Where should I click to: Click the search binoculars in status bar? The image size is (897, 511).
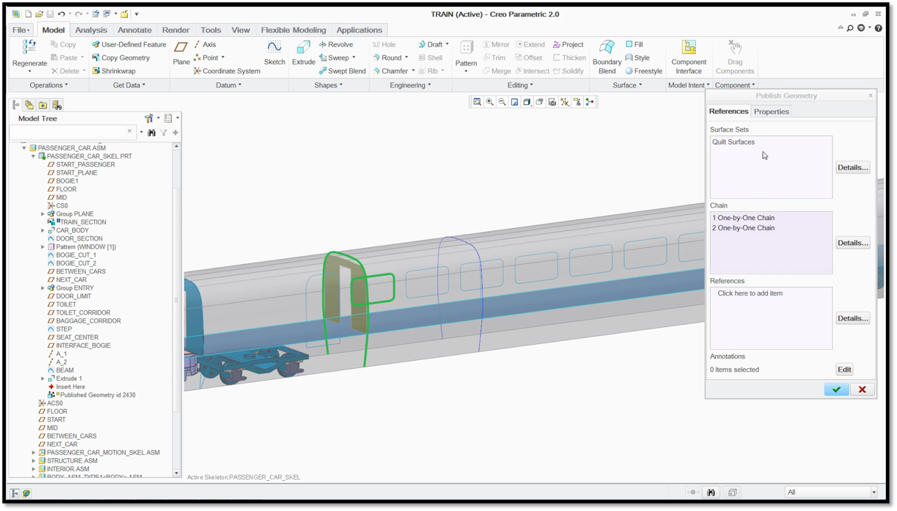(710, 492)
